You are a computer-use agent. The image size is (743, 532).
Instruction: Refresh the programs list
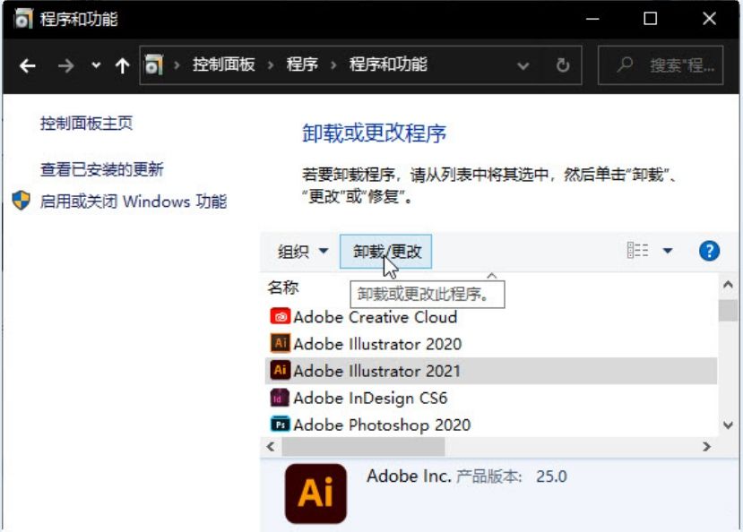click(563, 64)
